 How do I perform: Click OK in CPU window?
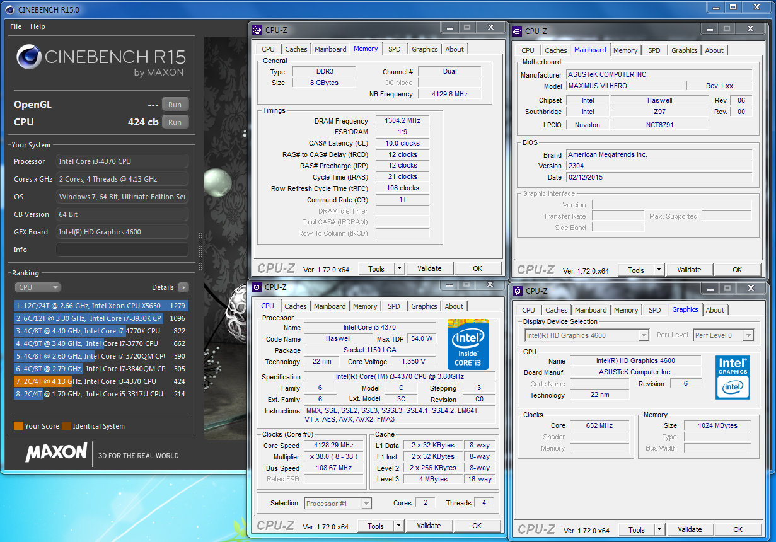pyautogui.click(x=477, y=526)
